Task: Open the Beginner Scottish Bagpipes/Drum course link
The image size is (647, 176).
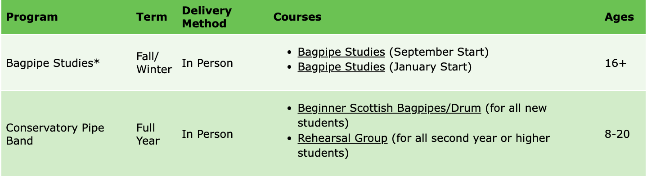Action: [389, 108]
